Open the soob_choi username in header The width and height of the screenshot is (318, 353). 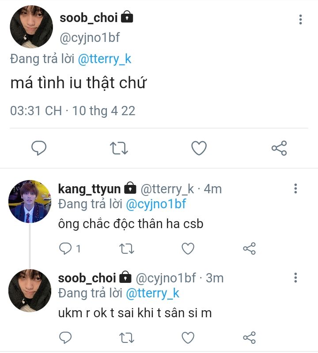coord(88,18)
